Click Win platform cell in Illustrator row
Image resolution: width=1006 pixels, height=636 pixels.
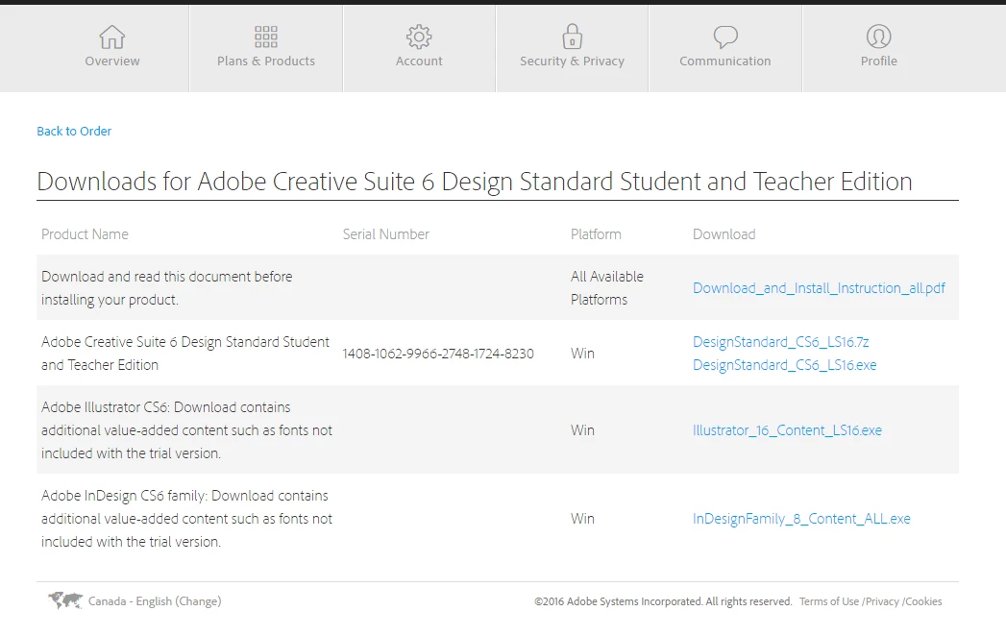pyautogui.click(x=582, y=430)
